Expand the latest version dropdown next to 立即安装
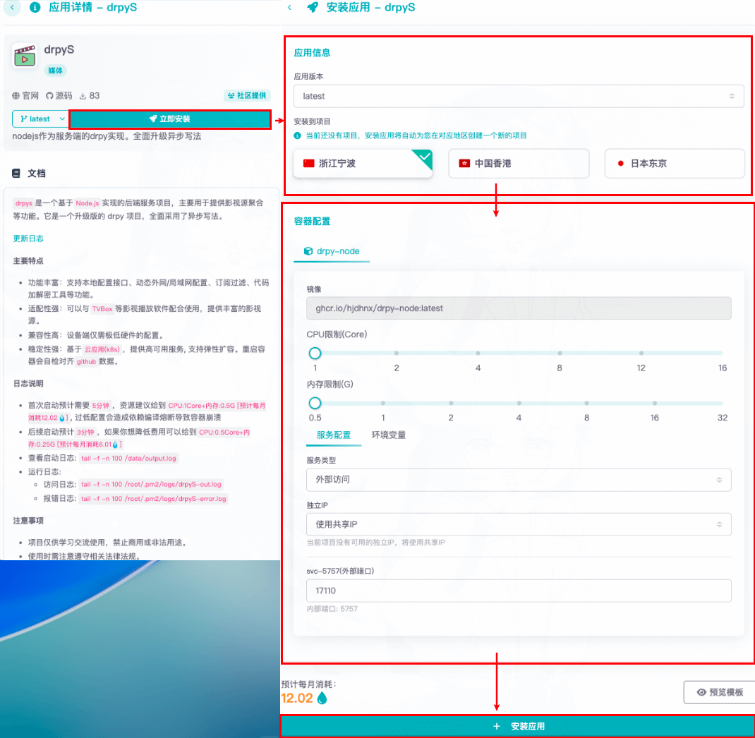The width and height of the screenshot is (755, 738). 40,119
